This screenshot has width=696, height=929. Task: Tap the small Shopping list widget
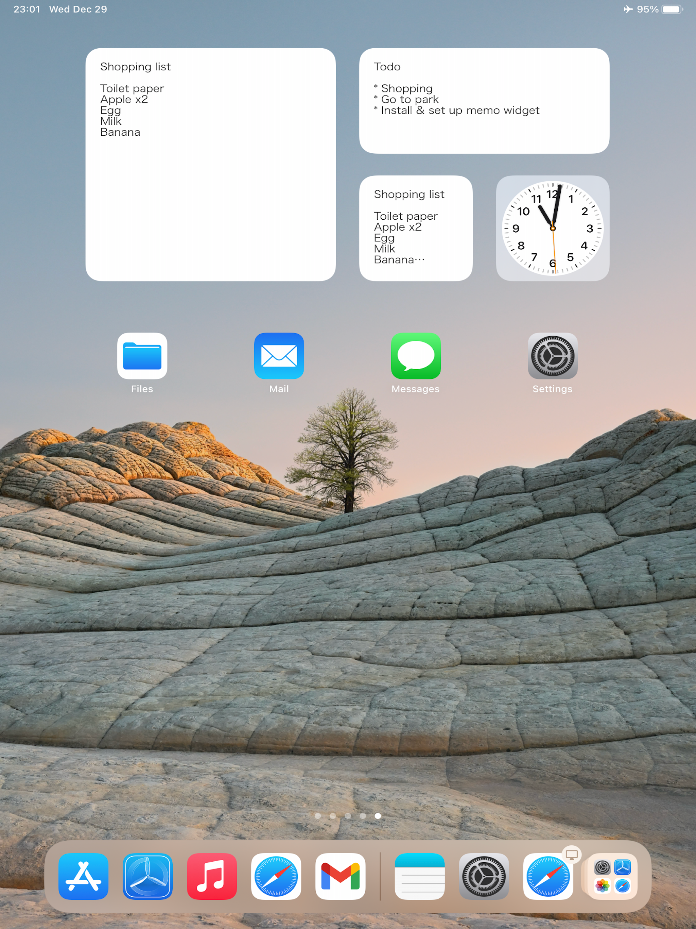[x=416, y=228]
